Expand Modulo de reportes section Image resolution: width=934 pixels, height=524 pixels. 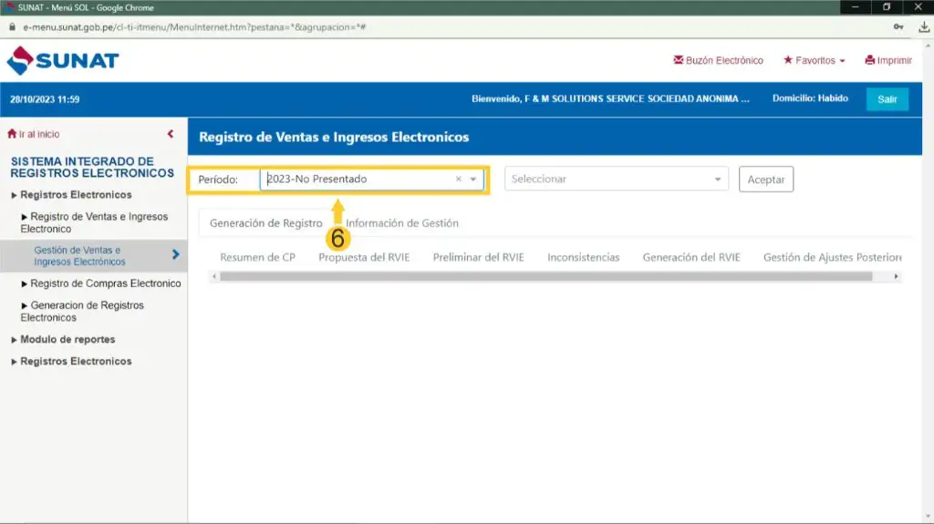point(67,339)
